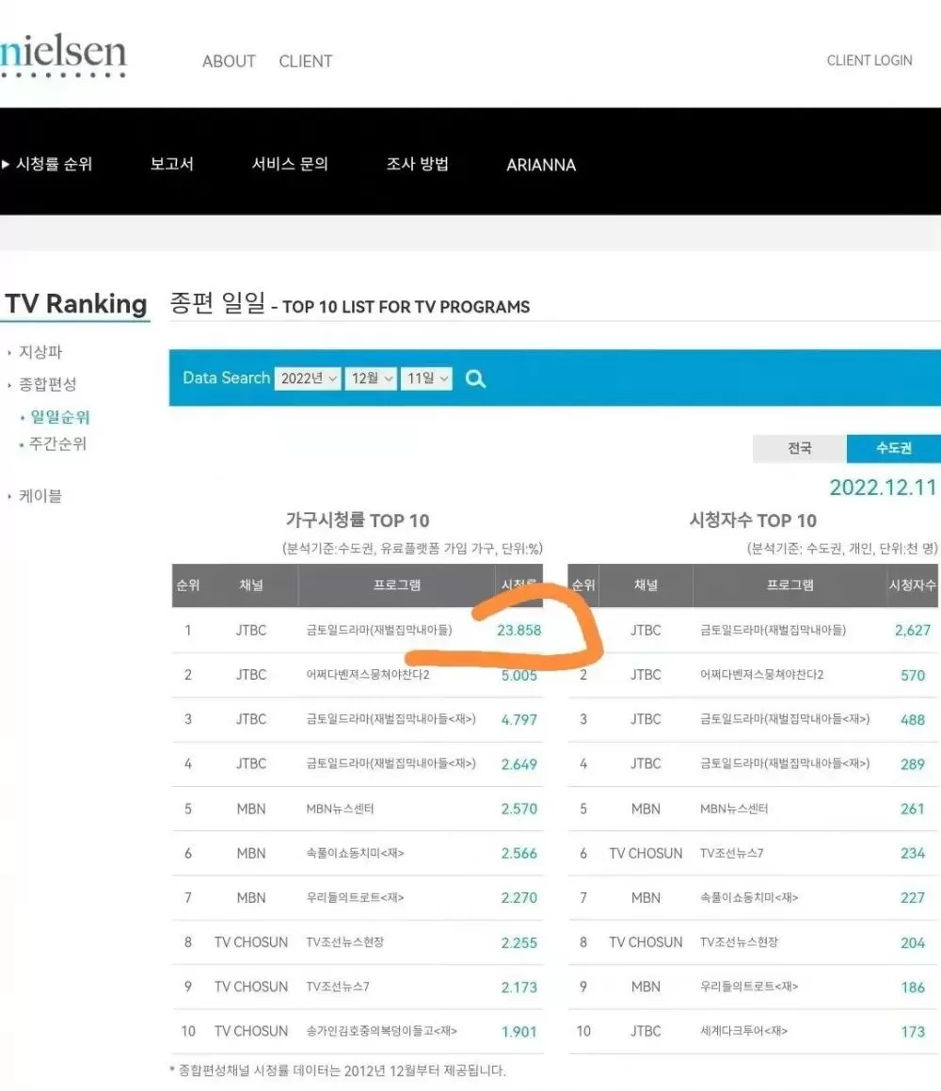Open ARIANNA navigation item
Screen dimensions: 941x1091
[541, 165]
